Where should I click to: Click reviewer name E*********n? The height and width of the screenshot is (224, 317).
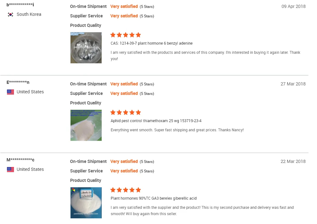click(x=18, y=82)
